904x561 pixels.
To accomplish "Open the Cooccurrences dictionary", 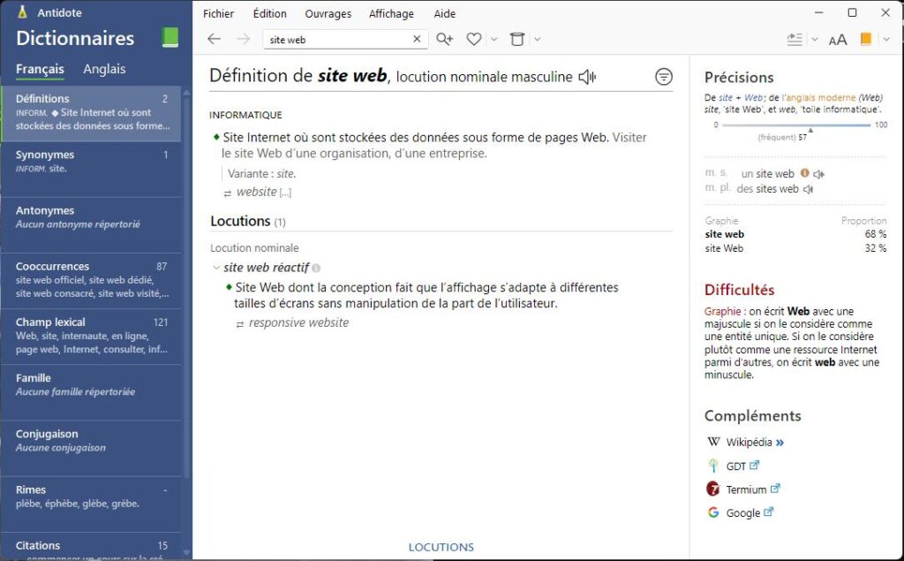I will pyautogui.click(x=91, y=281).
